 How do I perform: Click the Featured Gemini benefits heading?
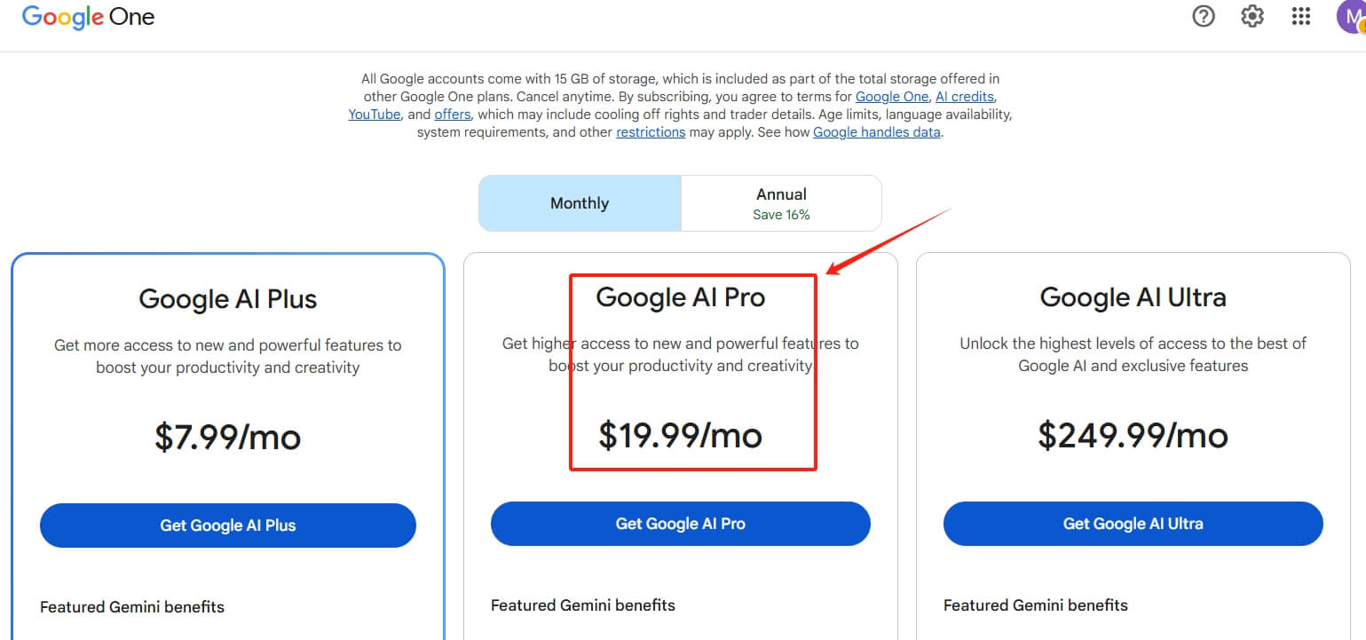pyautogui.click(x=132, y=606)
